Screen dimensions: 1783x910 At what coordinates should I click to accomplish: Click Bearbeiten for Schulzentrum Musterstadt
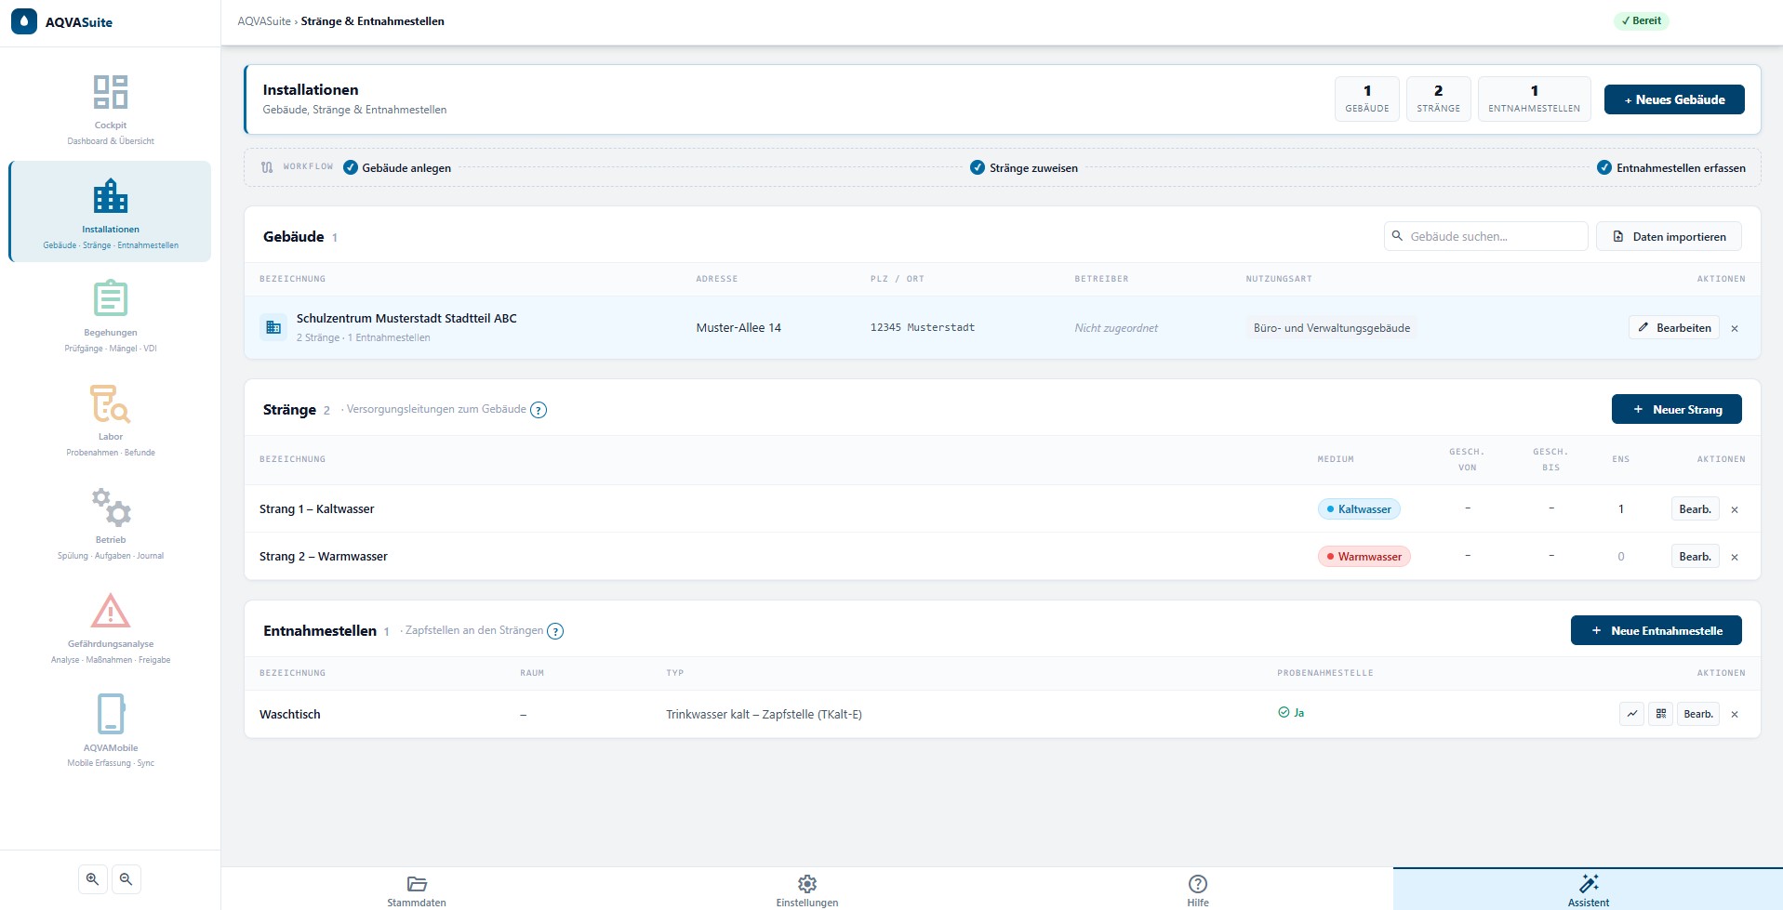tap(1674, 327)
